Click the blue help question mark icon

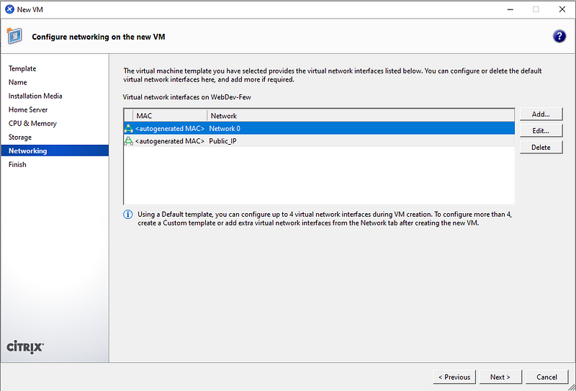559,37
